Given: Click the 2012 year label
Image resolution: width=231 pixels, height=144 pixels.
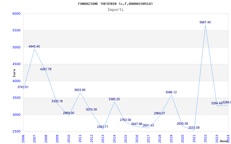Looking at the screenshot, I should [92, 139].
